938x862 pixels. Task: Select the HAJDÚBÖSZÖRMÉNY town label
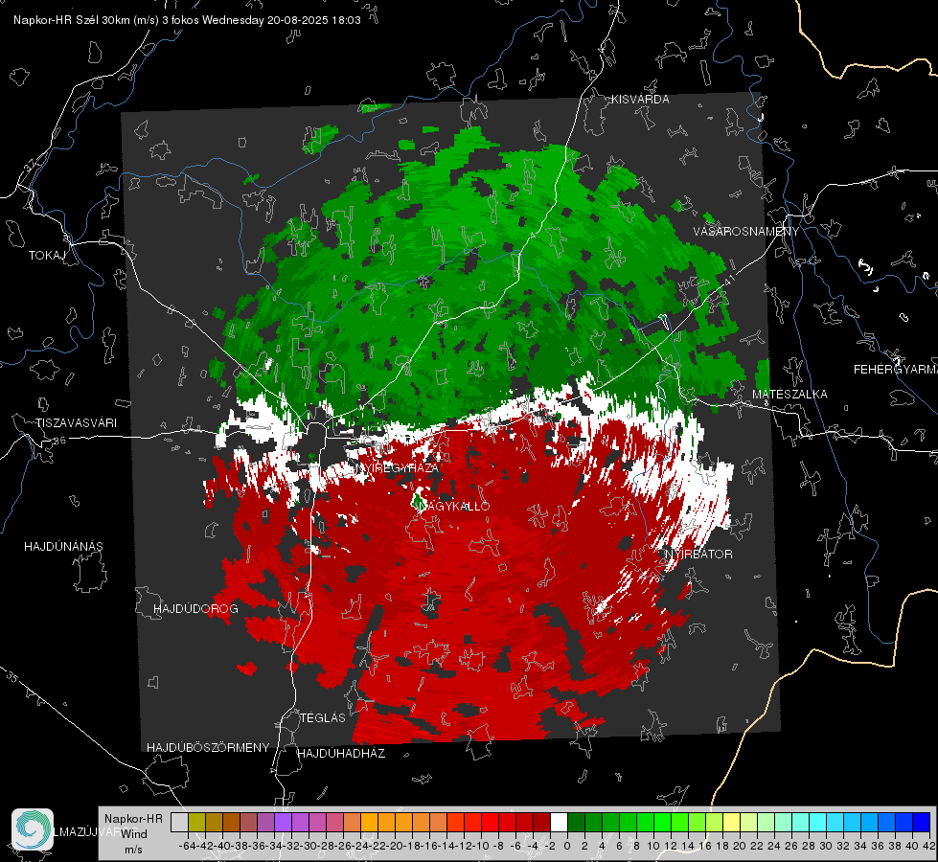pyautogui.click(x=208, y=748)
